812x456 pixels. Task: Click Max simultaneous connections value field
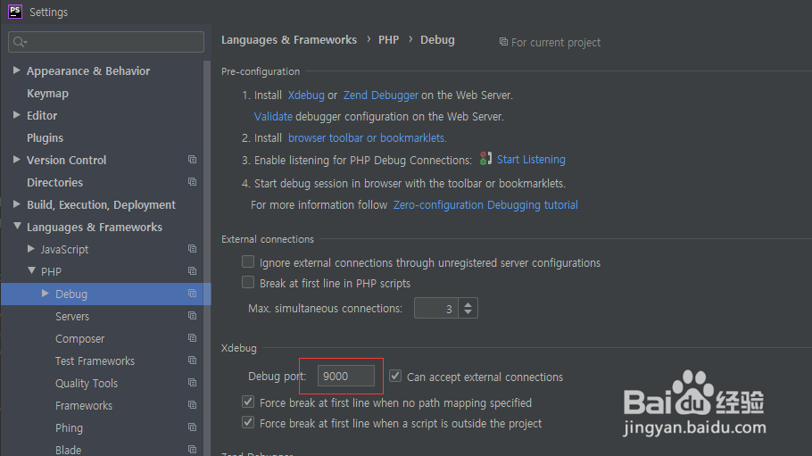click(436, 309)
